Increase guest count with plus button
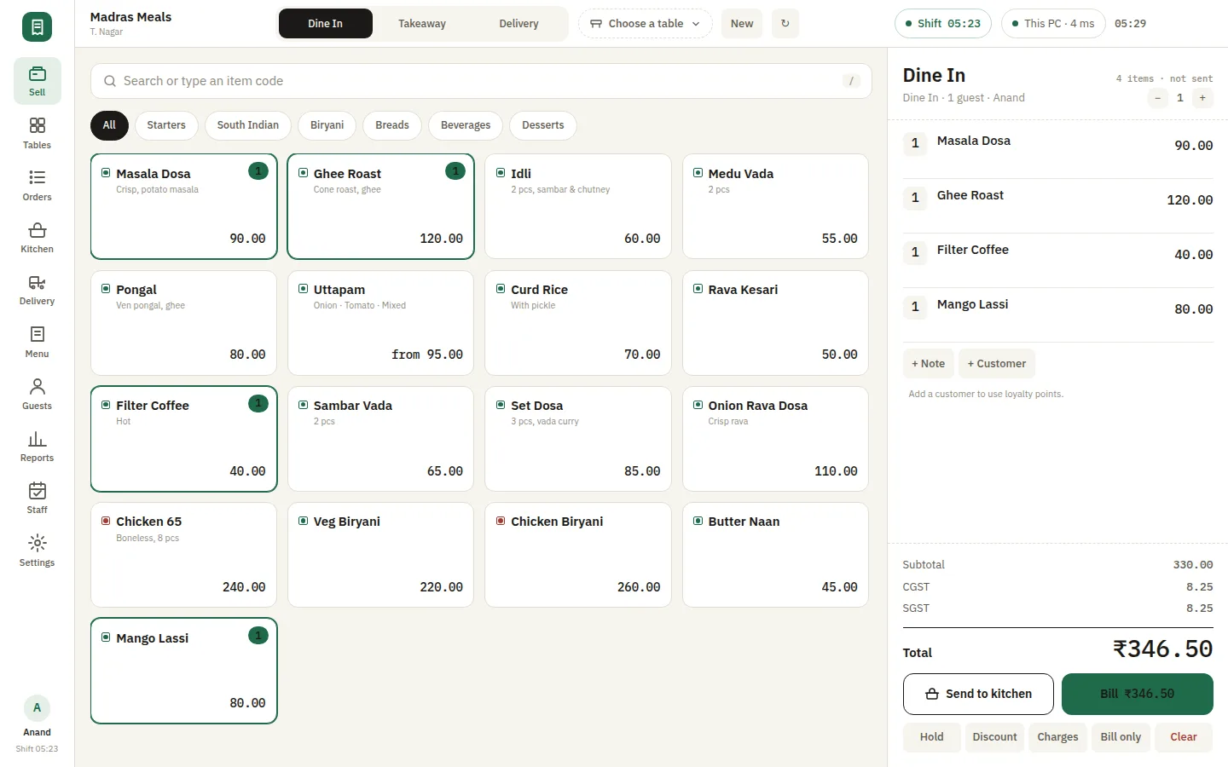The image size is (1228, 767). (x=1202, y=98)
